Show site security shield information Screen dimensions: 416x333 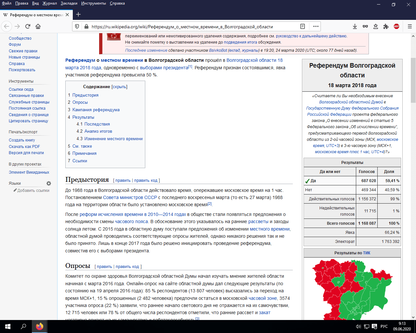pos(77,27)
